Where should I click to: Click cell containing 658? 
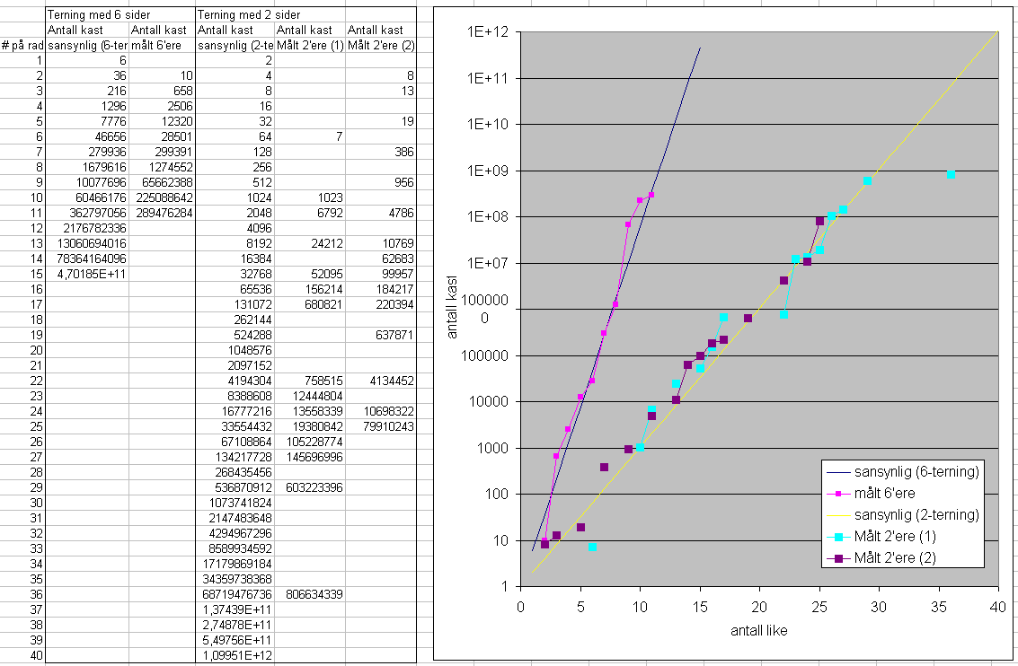(163, 91)
